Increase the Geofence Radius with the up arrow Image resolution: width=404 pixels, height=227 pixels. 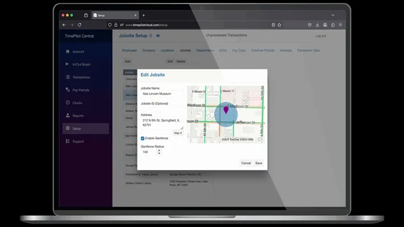pos(159,150)
